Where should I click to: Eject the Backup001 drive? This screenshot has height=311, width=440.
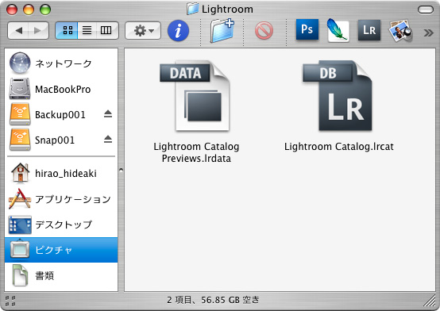point(108,114)
